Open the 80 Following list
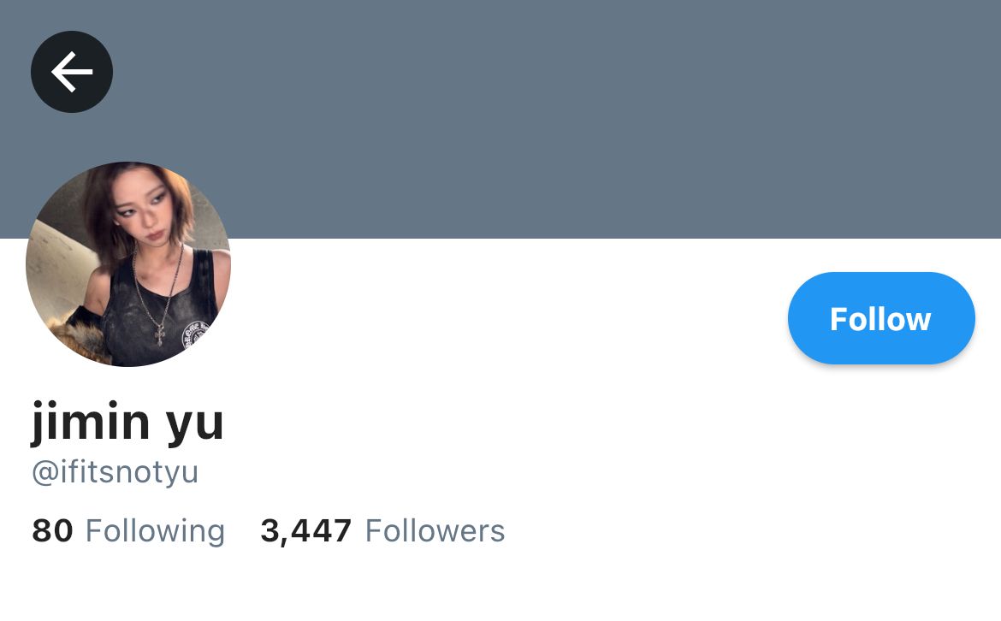Screen dimensions: 1001x621 [128, 531]
